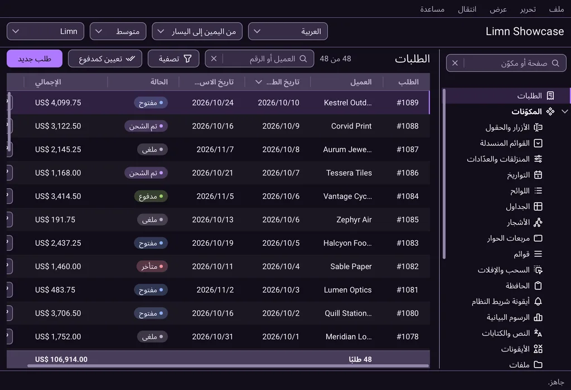Screen dimensions: 571x390
Task: Clear the العميل أو الرقم search box
Action: pos(214,58)
